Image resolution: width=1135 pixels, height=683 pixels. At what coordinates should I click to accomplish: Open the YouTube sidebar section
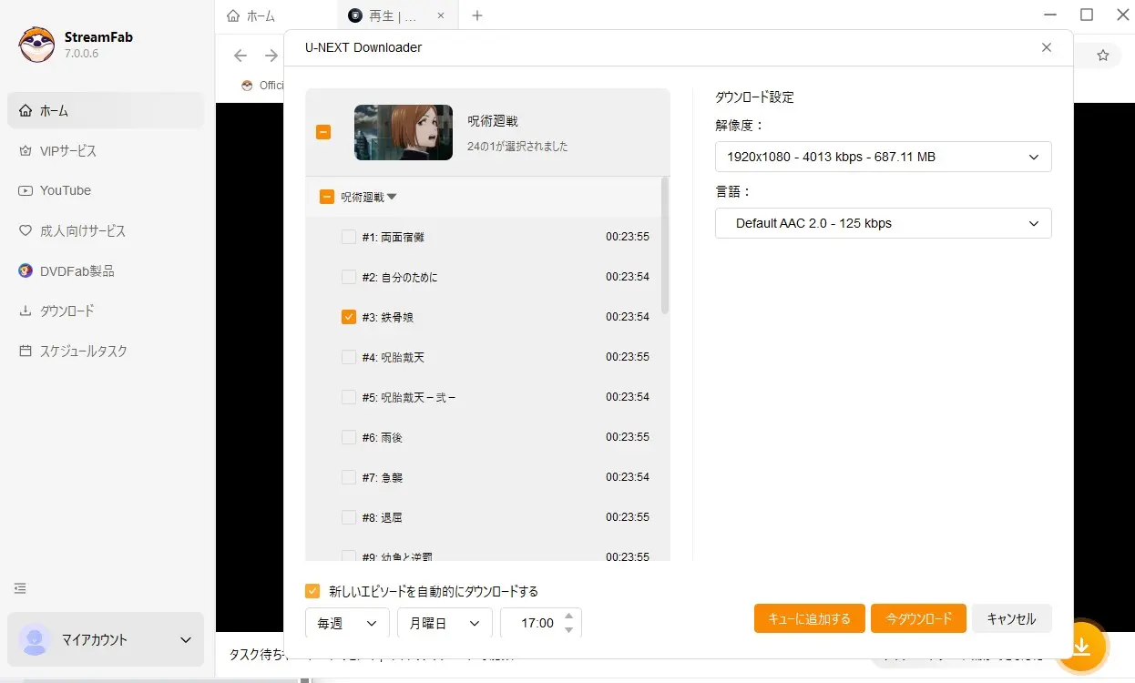[x=106, y=190]
